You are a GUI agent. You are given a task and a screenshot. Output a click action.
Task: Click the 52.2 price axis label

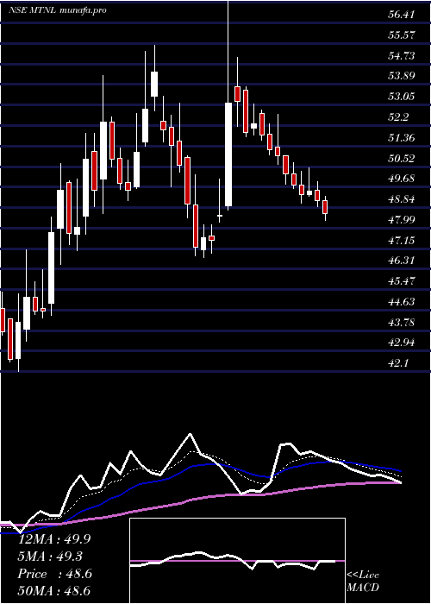[x=398, y=117]
